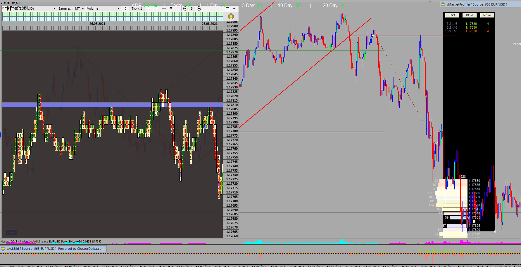The height and width of the screenshot is (267, 521).
Task: Click the 59 volume value in market profile
Action: 446,217
